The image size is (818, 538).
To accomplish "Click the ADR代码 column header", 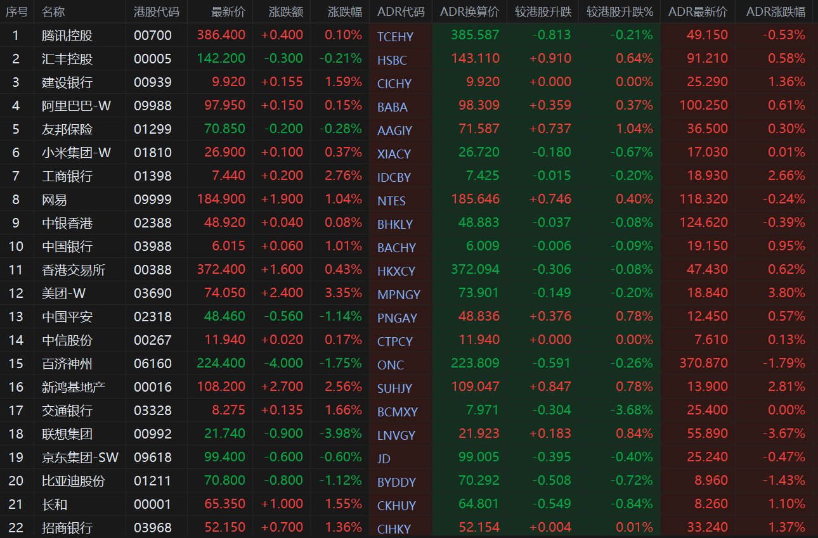I will tap(401, 12).
